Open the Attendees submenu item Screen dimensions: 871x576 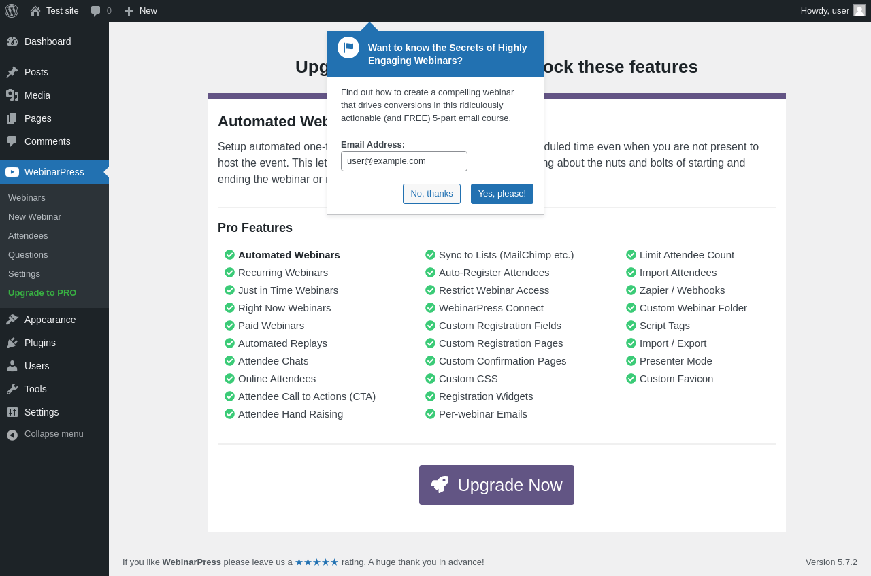pos(28,236)
